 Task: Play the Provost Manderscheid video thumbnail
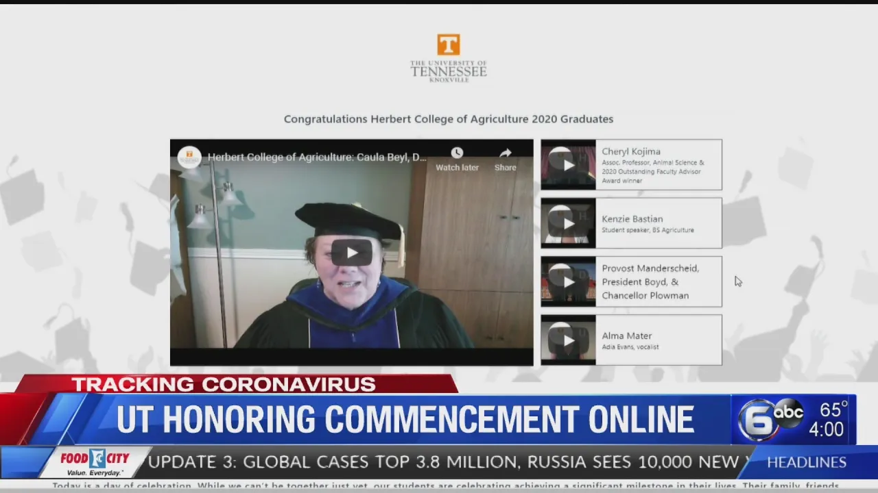pyautogui.click(x=568, y=281)
